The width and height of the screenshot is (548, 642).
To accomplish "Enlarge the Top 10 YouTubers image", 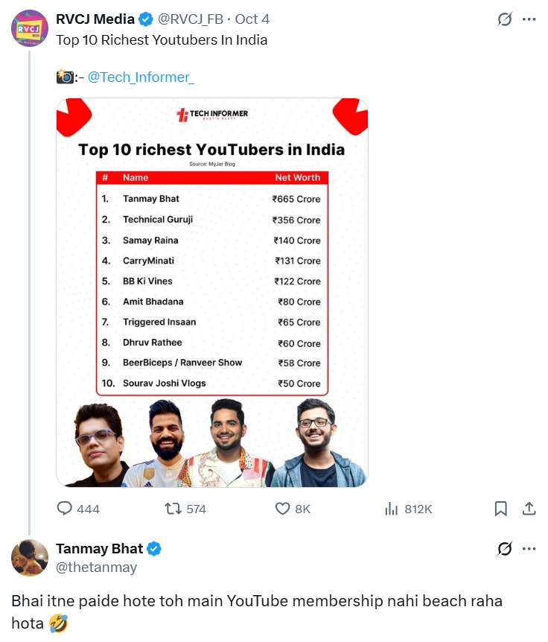I will click(x=211, y=290).
